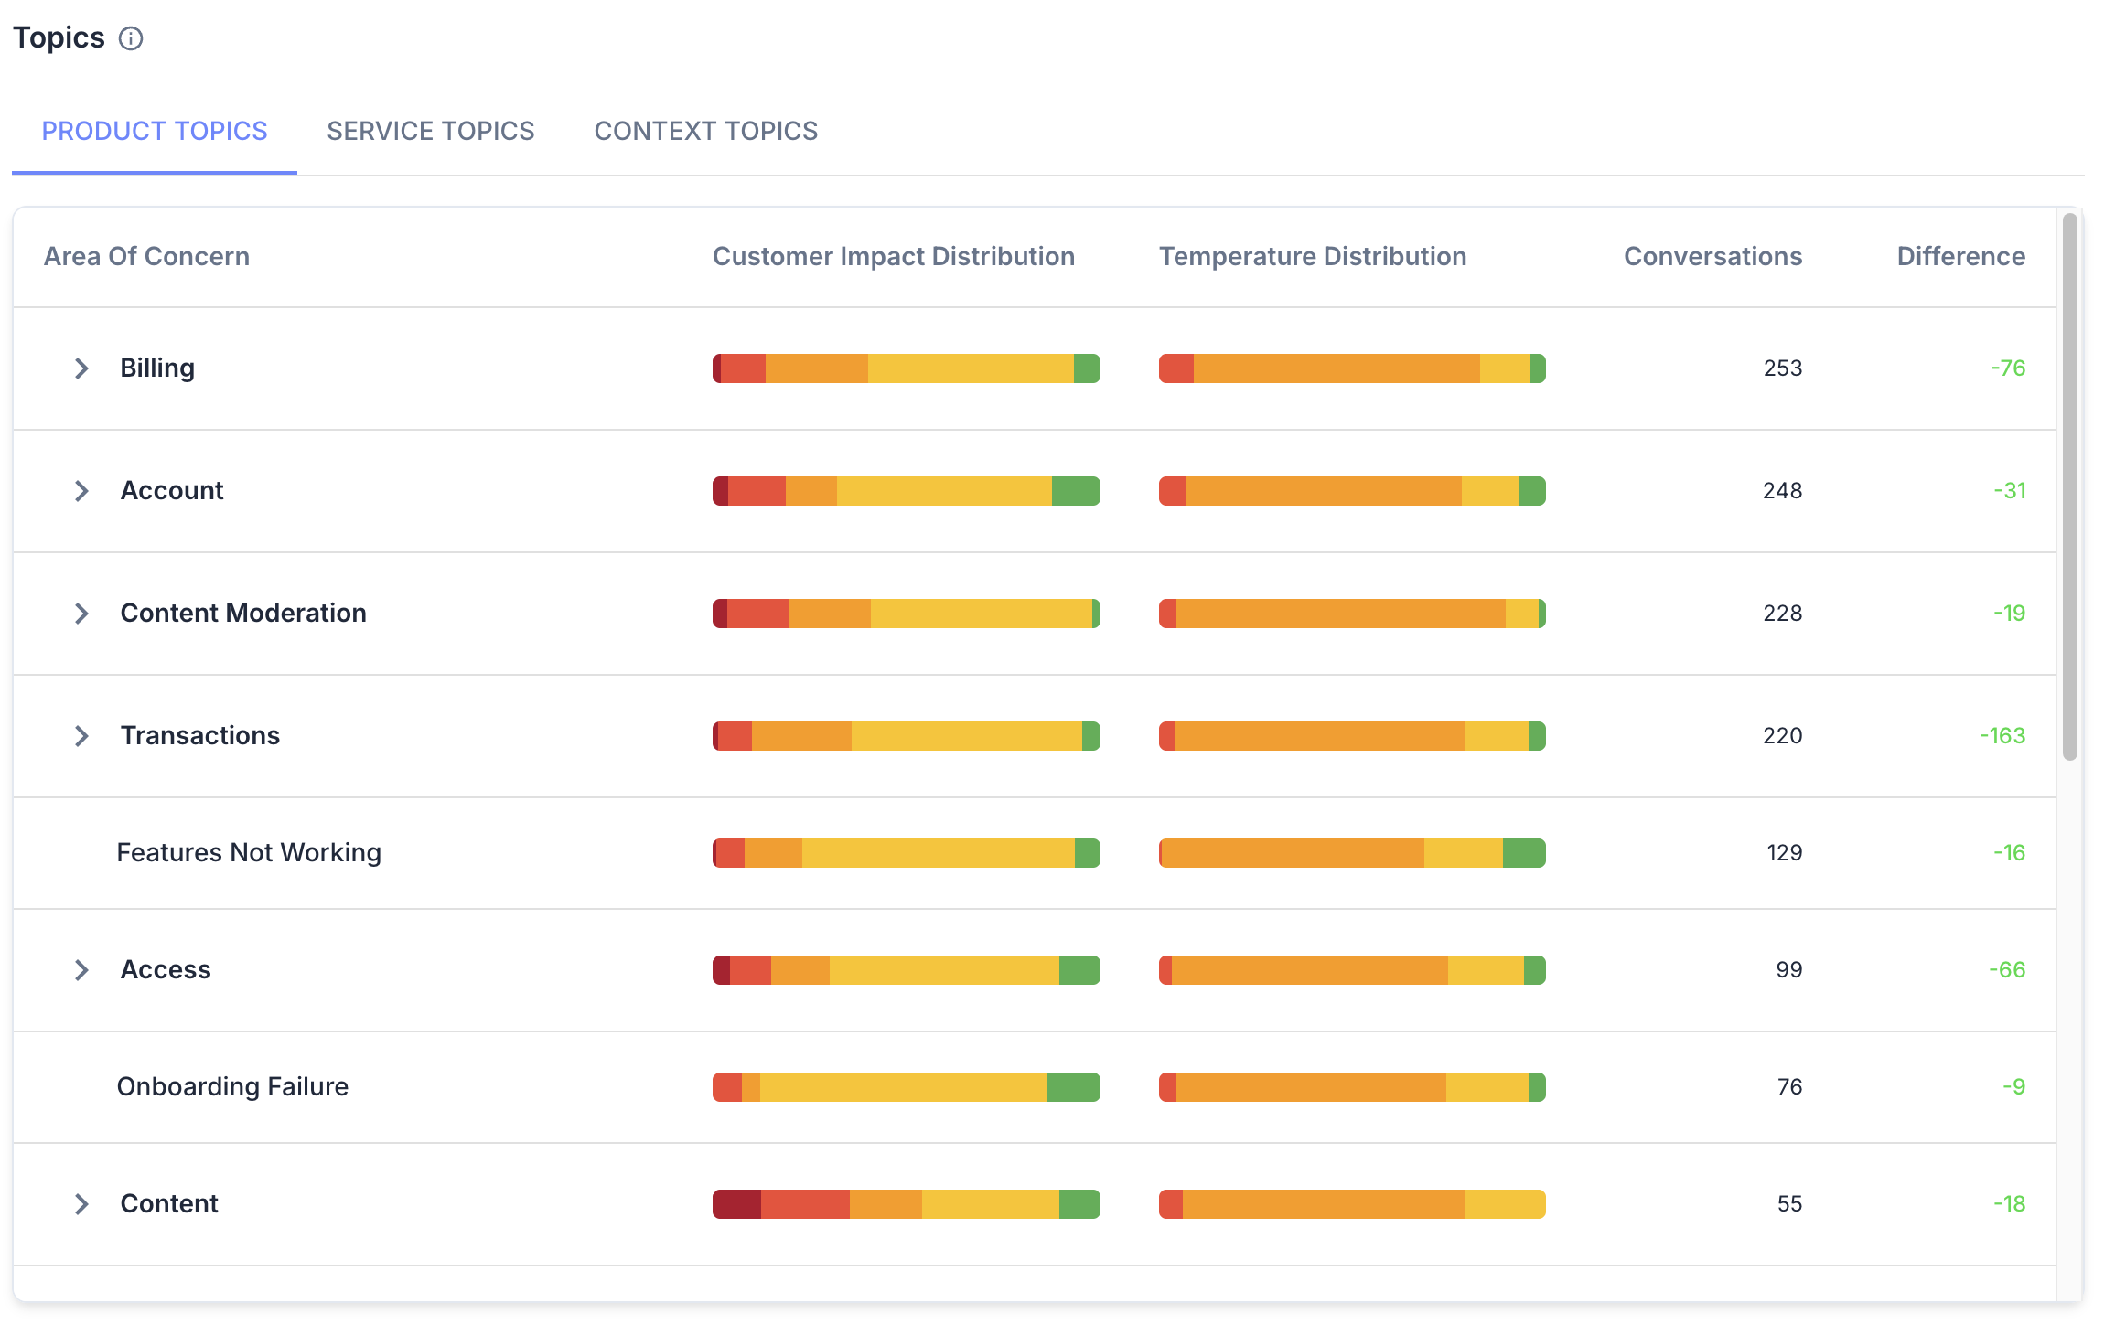Click Onboarding Failure's customer impact bar
The width and height of the screenshot is (2115, 1335).
coord(906,1087)
